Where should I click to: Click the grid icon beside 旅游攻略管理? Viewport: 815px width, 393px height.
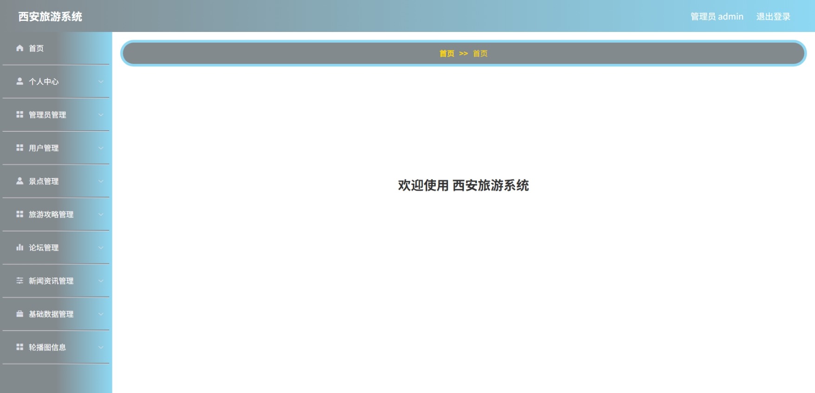point(20,214)
